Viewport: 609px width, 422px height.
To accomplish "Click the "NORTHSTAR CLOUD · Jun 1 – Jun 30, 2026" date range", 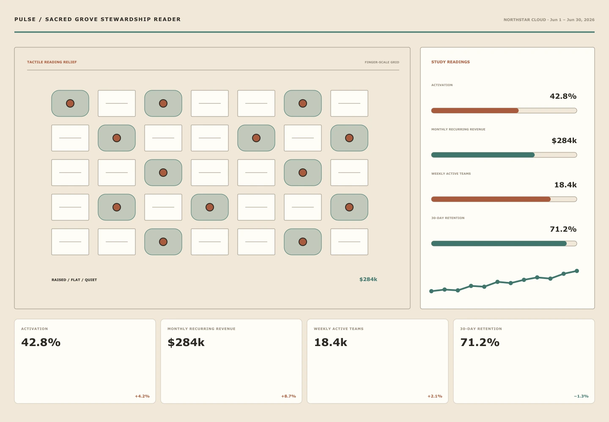I will pyautogui.click(x=549, y=20).
